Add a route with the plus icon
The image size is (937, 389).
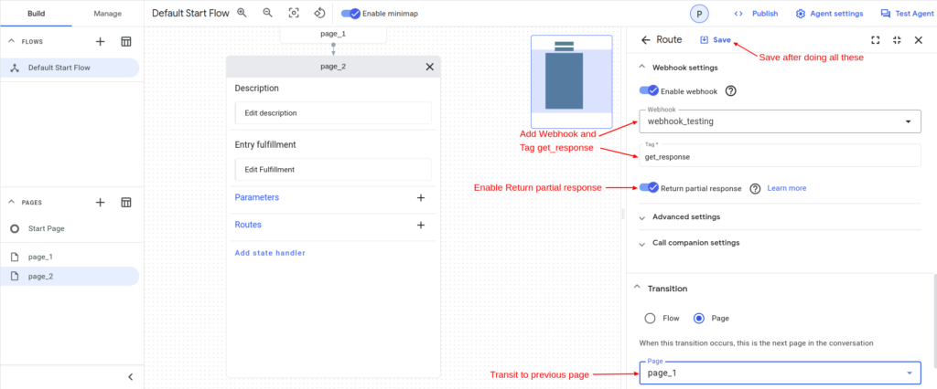tap(421, 225)
